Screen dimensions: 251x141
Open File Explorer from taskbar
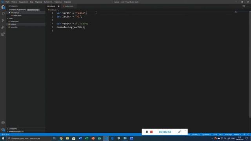tap(67, 138)
